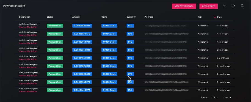The width and height of the screenshot is (251, 102).
Task: Click the Payment History title
Action: [x=14, y=6]
